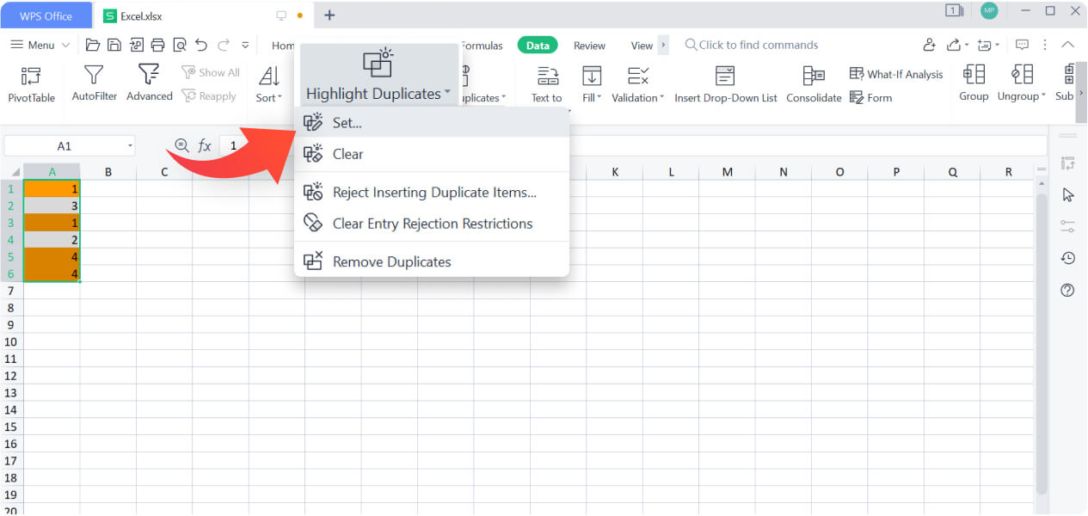1088x516 pixels.
Task: Select Set from the Highlight Duplicates menu
Action: click(x=346, y=122)
